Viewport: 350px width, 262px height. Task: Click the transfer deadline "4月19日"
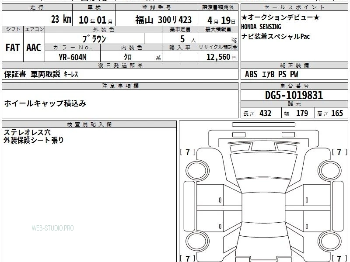(221, 21)
